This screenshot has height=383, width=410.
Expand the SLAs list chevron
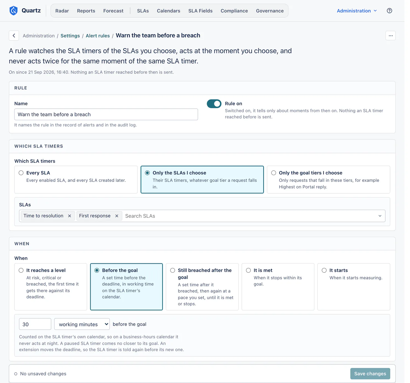click(x=380, y=216)
